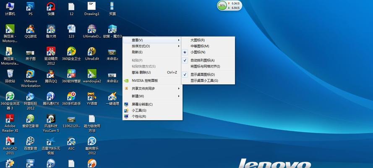Select the 360安全卫士 shortcut icon
The height and width of the screenshot is (168, 373).
[71, 51]
